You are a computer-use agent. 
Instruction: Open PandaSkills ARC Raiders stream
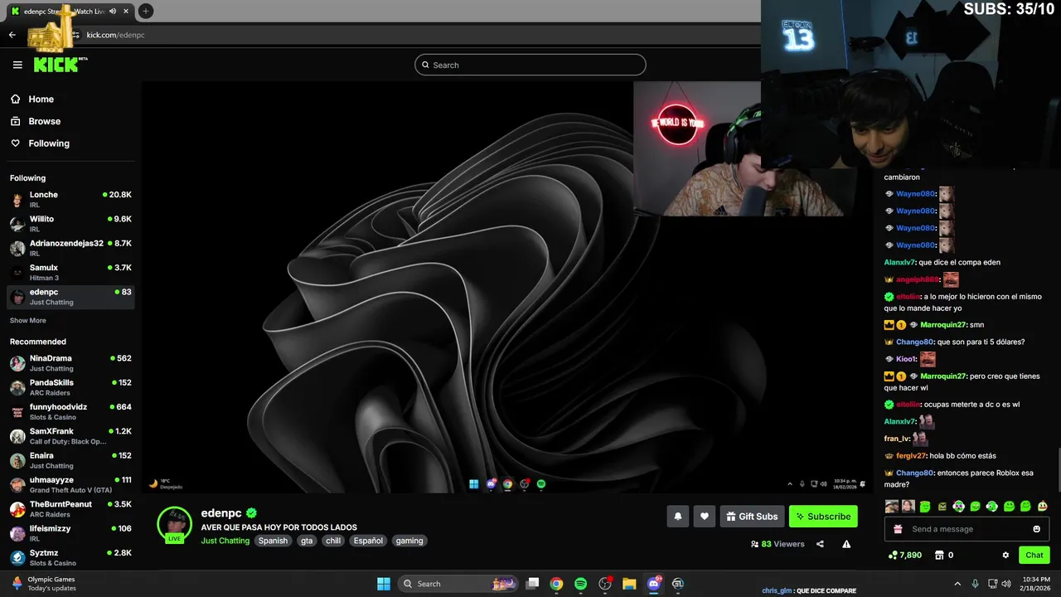coord(70,387)
